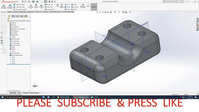Viewport: 199px width, 112px height.
Task: Open Reference Geometry tool
Action: coord(83,6)
